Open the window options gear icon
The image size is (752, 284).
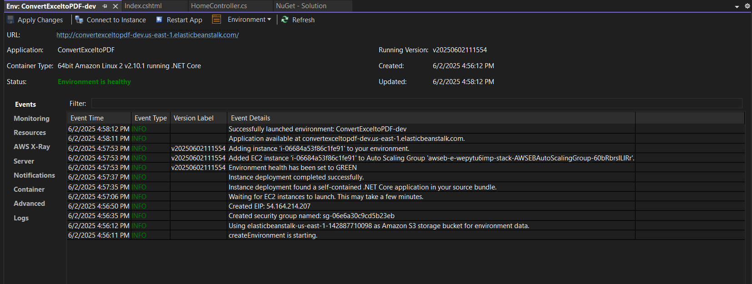tap(747, 6)
